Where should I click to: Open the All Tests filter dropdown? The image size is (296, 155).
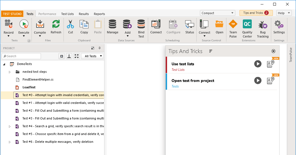click(92, 56)
